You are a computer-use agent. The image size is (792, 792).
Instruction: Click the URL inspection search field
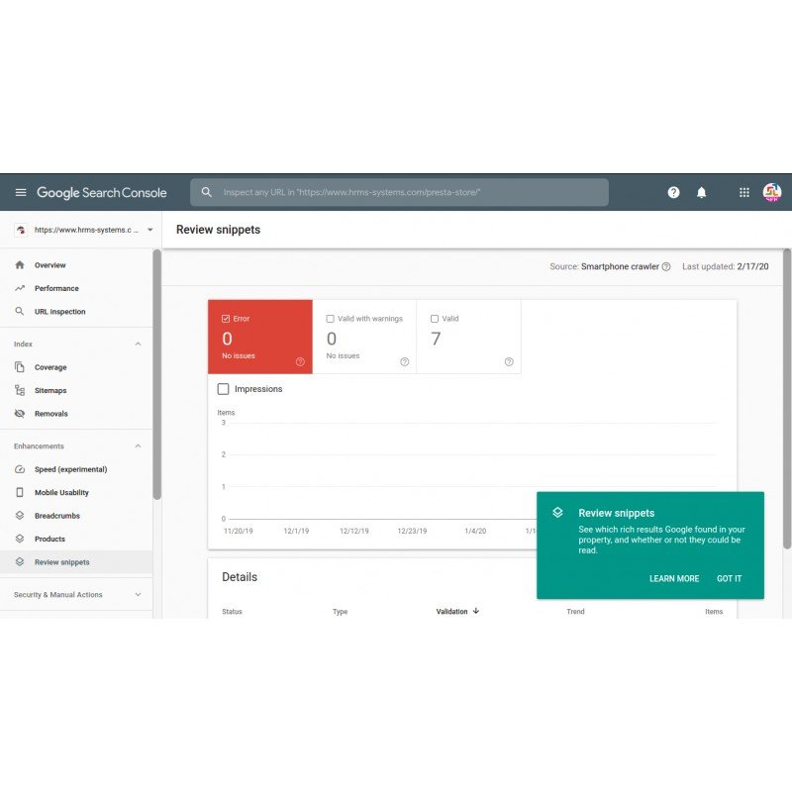point(399,192)
